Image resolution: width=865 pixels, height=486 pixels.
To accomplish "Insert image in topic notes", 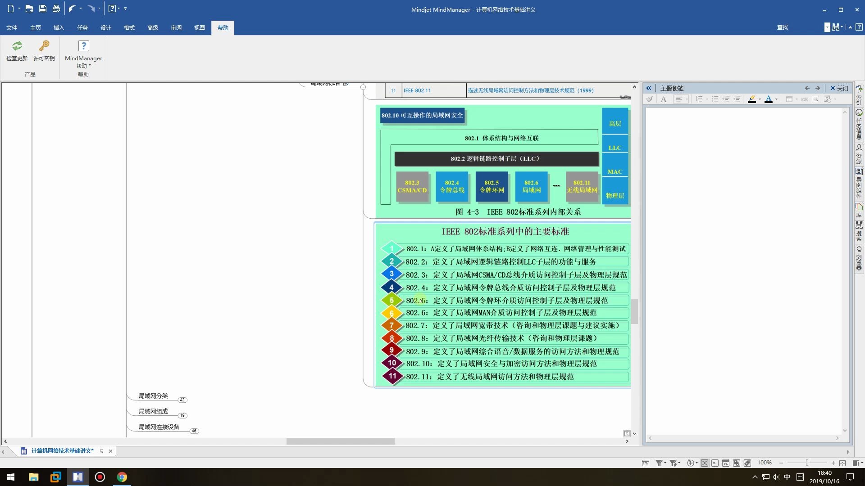I will click(x=815, y=99).
